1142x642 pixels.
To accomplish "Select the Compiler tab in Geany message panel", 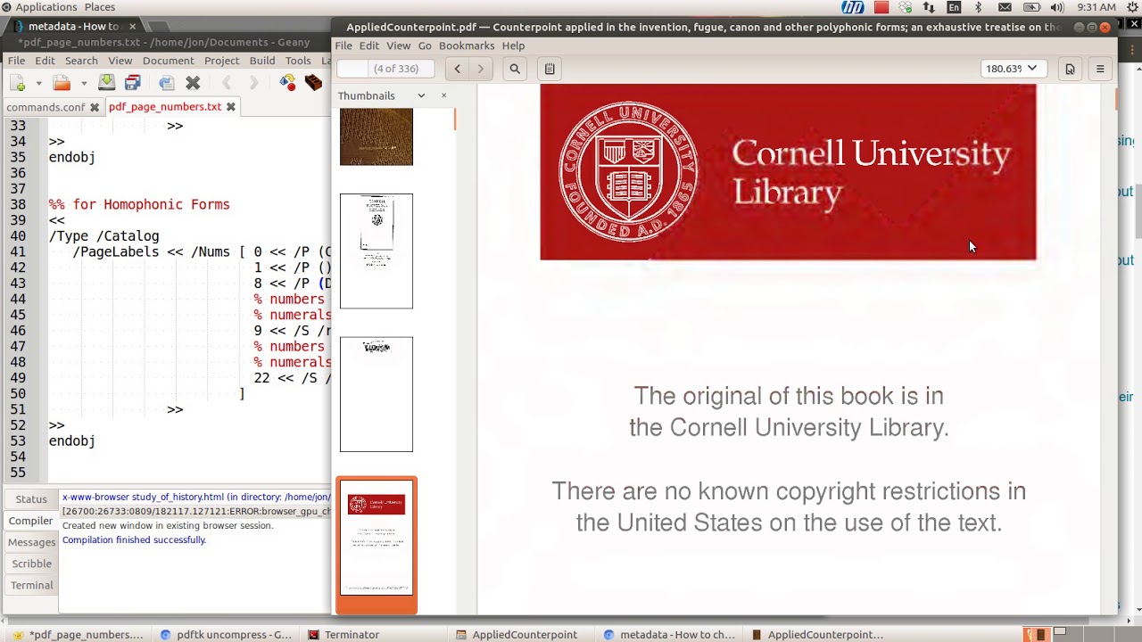I will [30, 521].
